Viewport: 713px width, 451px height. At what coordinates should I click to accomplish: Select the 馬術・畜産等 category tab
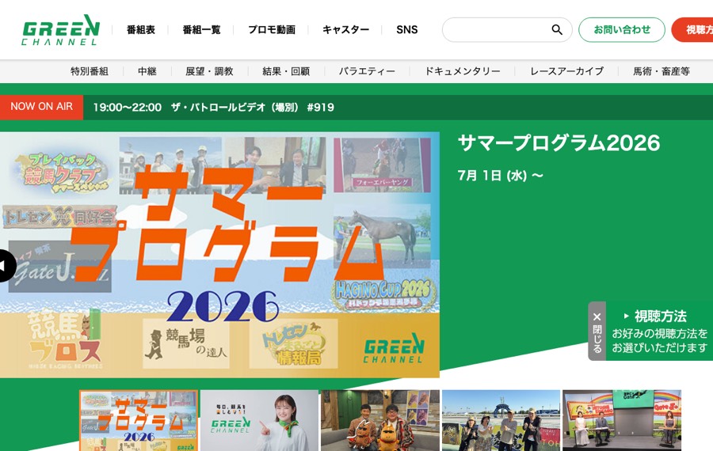coord(662,71)
